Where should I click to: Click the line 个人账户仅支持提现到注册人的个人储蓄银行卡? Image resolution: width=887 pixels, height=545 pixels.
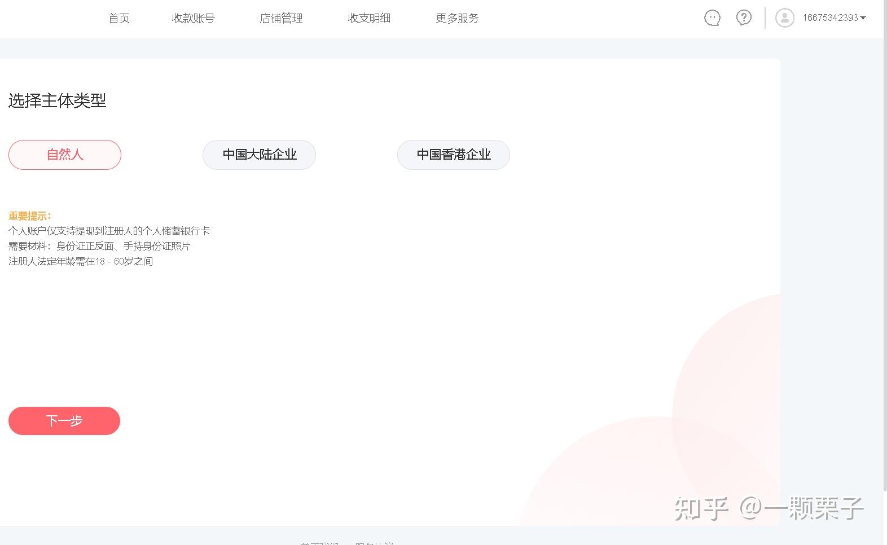tap(109, 231)
